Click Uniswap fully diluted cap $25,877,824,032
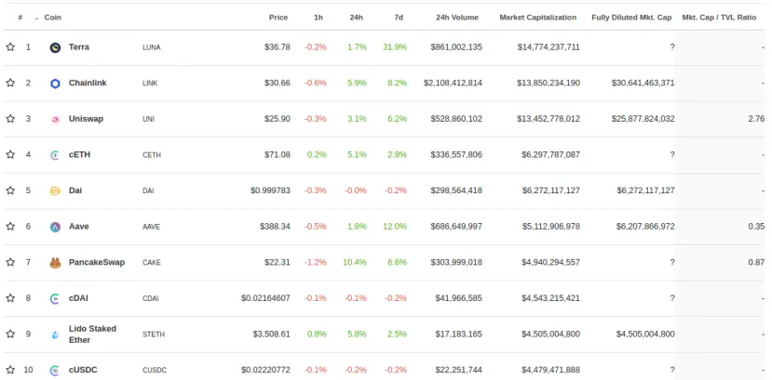This screenshot has width=772, height=380. coord(643,119)
